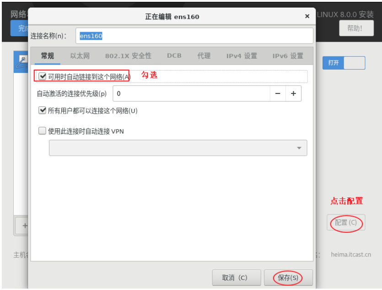382x290 pixels.
Task: Decrease connection priority with minus stepper
Action: (278, 93)
